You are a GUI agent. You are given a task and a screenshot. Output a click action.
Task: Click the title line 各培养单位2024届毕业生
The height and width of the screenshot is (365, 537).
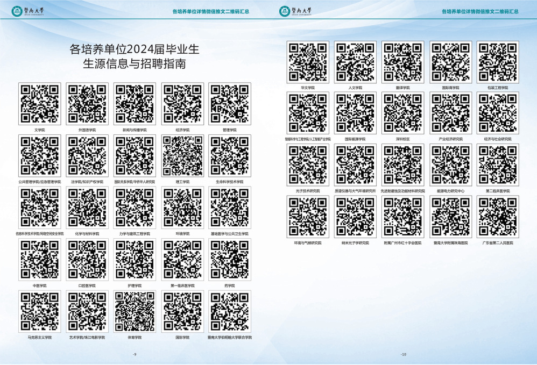135,49
